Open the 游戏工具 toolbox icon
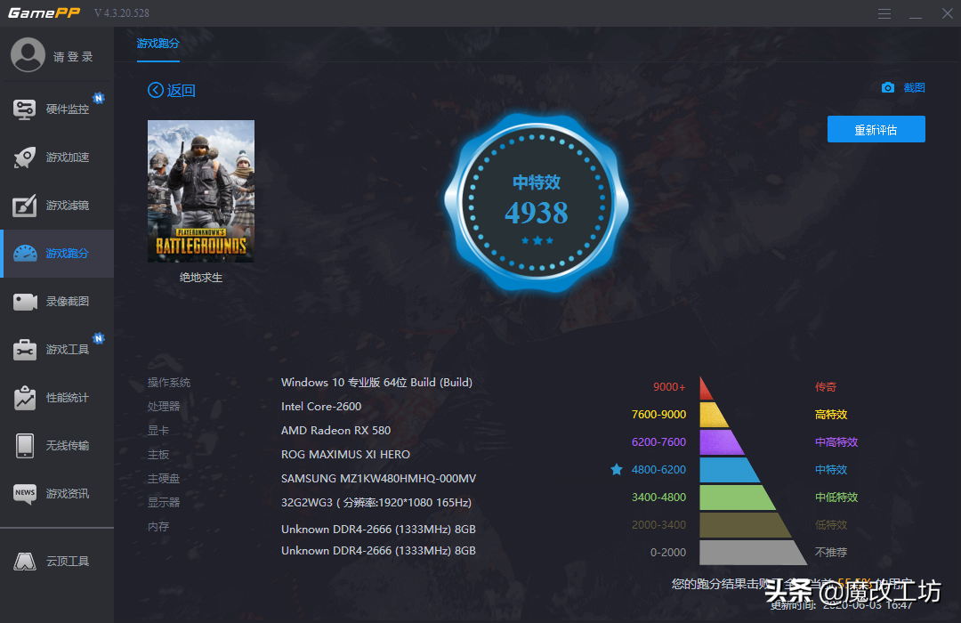Screen dimensions: 961x623 pyautogui.click(x=25, y=350)
